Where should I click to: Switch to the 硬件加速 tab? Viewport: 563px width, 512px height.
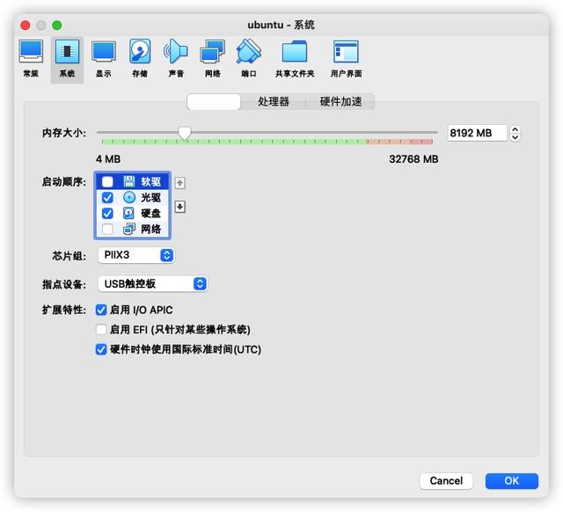340,102
